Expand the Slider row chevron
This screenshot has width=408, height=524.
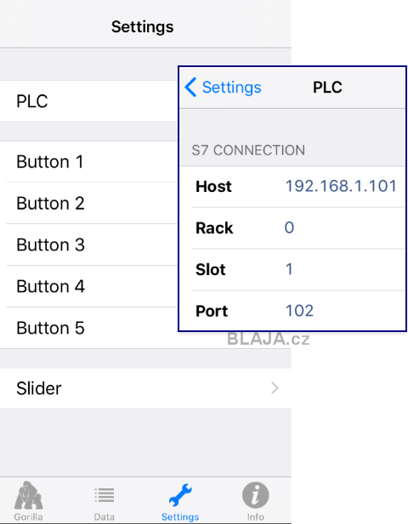(x=275, y=388)
